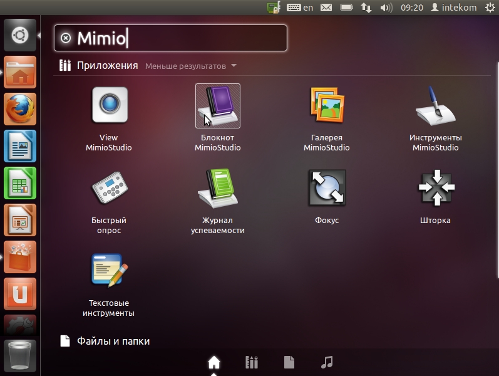Switch to the Home lens tab

pyautogui.click(x=214, y=362)
